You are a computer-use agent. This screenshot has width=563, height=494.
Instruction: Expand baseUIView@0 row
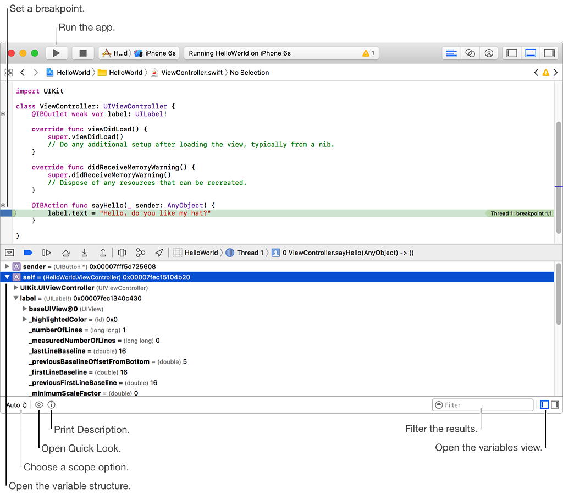click(24, 309)
